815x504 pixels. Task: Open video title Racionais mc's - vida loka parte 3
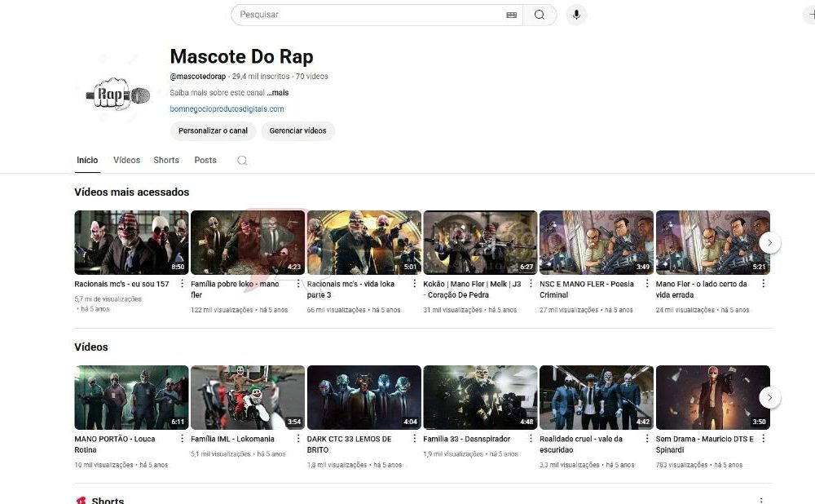tap(350, 290)
